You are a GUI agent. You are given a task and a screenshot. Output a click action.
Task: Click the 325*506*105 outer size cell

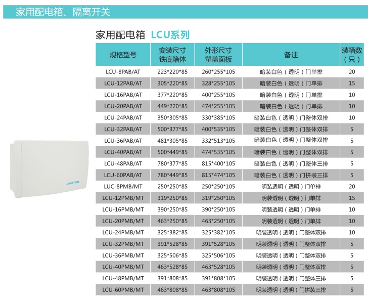pyautogui.click(x=218, y=255)
